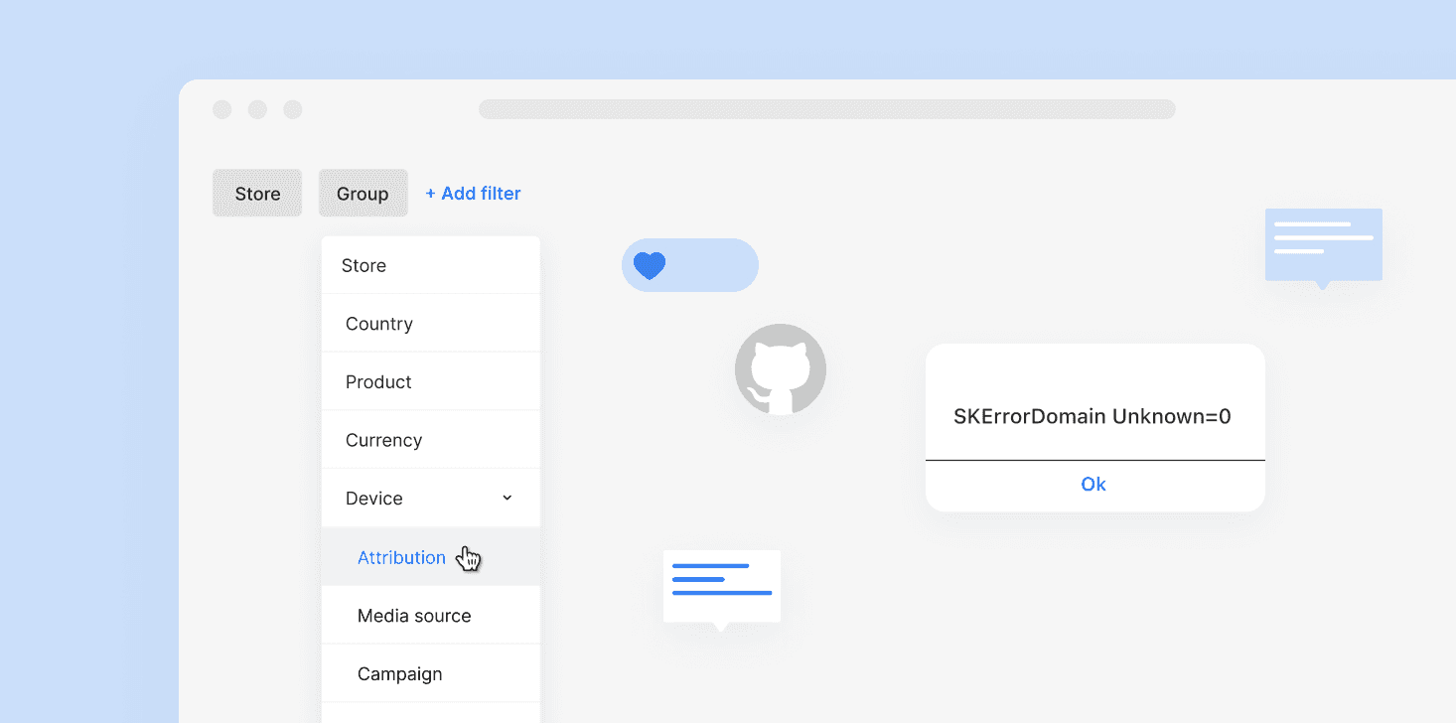Select the Product menu option
The height and width of the screenshot is (723, 1456).
click(x=378, y=382)
